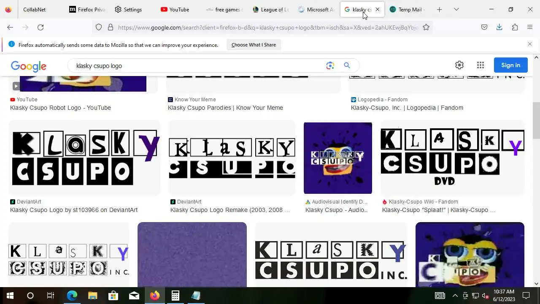The width and height of the screenshot is (540, 304).
Task: Open the Windows Start menu
Action: [x=10, y=296]
